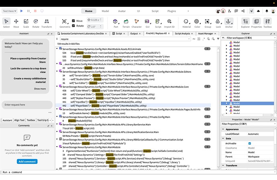Screen dimensions: 277x180
Task: Switch to the Avatar ribbon tab
Action: 122,11
